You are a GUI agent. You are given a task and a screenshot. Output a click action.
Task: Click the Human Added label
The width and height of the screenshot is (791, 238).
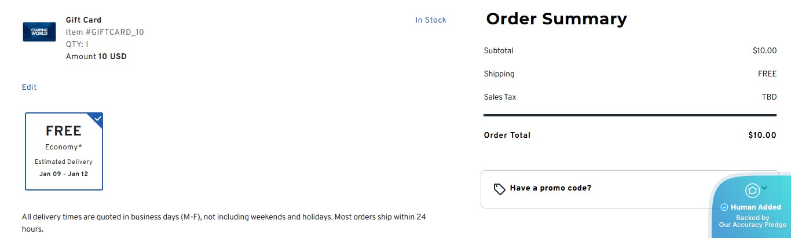756,207
